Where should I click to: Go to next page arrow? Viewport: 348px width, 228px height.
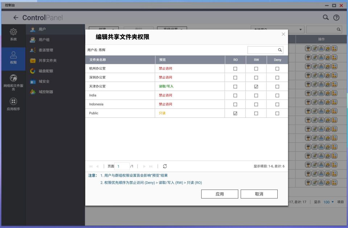tap(144, 166)
